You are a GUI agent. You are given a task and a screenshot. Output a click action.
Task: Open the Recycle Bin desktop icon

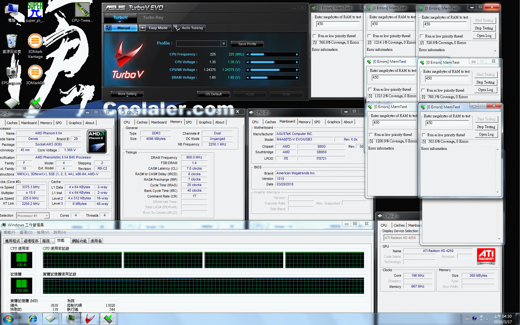(x=12, y=44)
